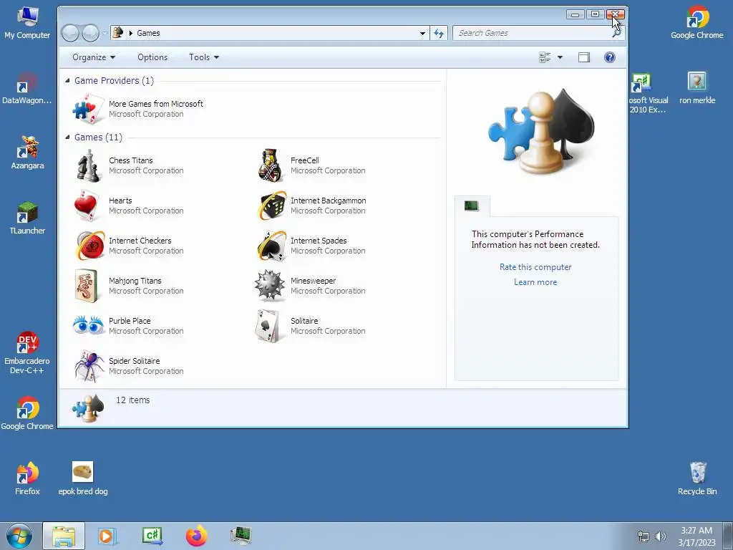
Task: Open the Organize dropdown menu
Action: click(x=94, y=57)
